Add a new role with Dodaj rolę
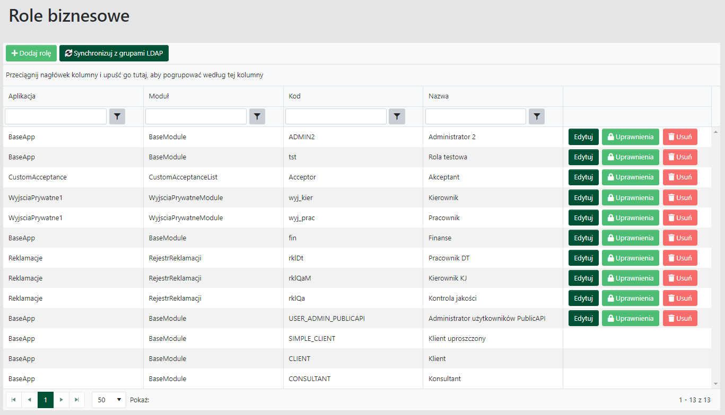The height and width of the screenshot is (415, 725). 31,53
